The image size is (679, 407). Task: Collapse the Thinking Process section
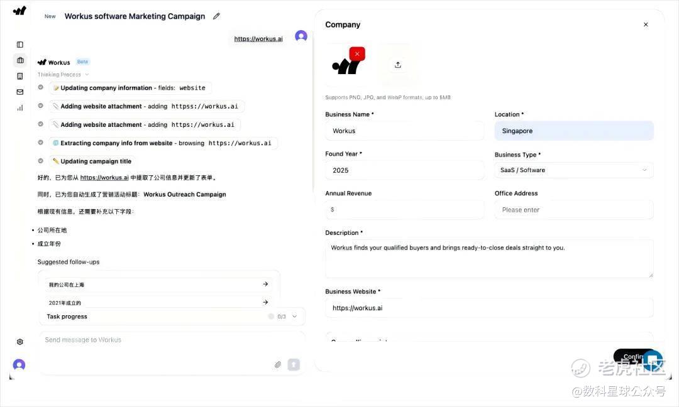point(63,74)
